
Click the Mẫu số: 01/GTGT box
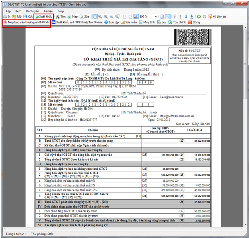[x=190, y=56]
